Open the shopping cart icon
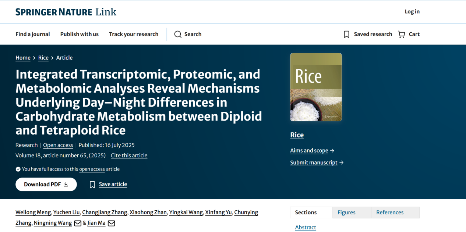 402,34
